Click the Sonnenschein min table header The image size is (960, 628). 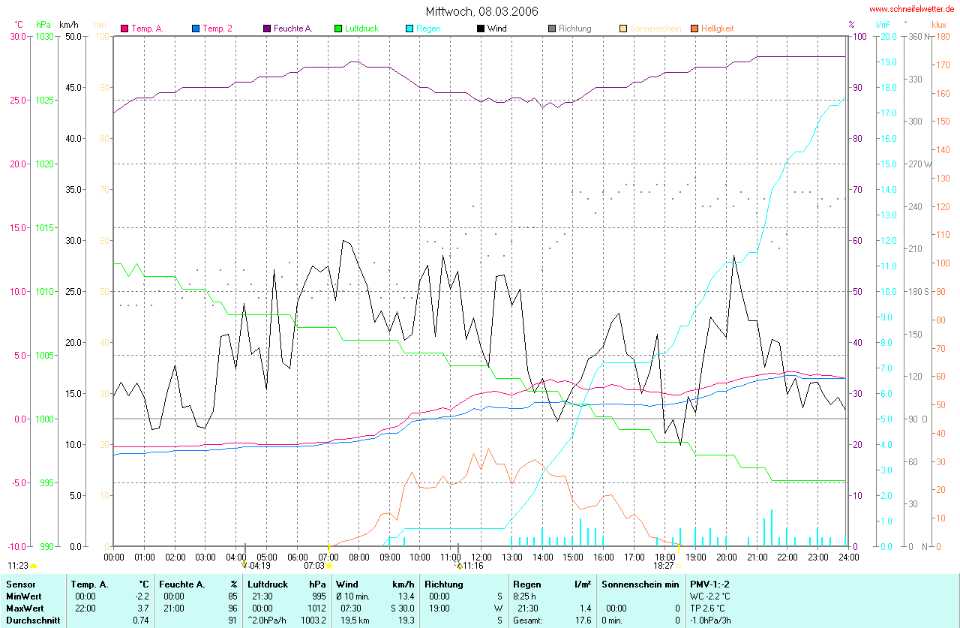coord(640,584)
